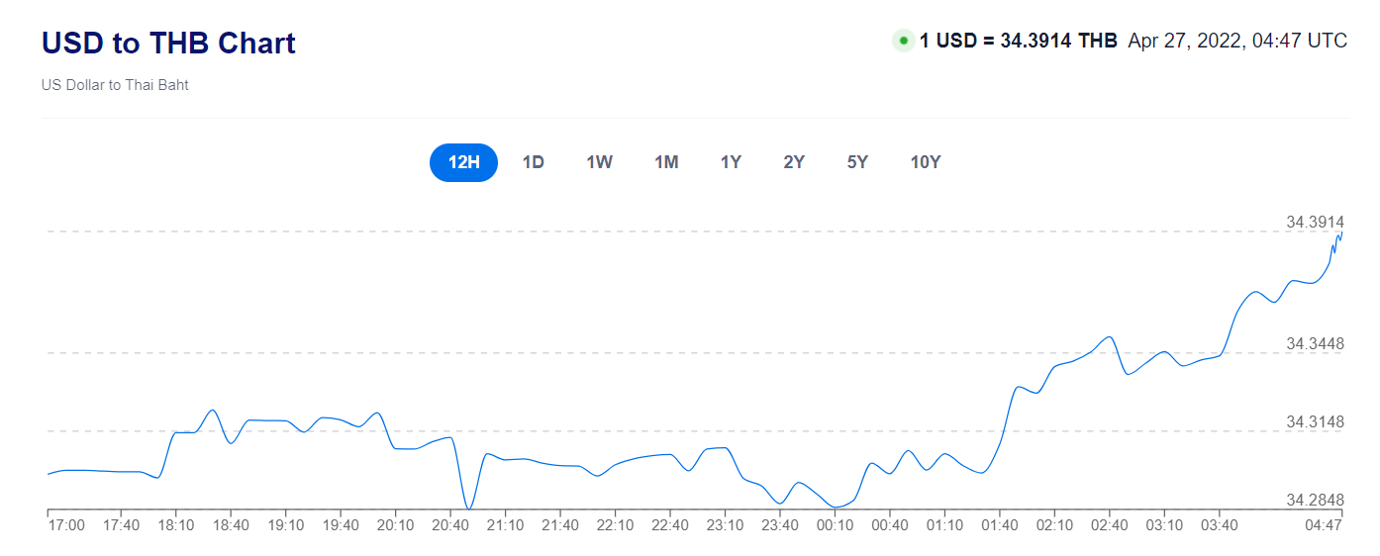Switch to the 1D time range

tap(534, 162)
